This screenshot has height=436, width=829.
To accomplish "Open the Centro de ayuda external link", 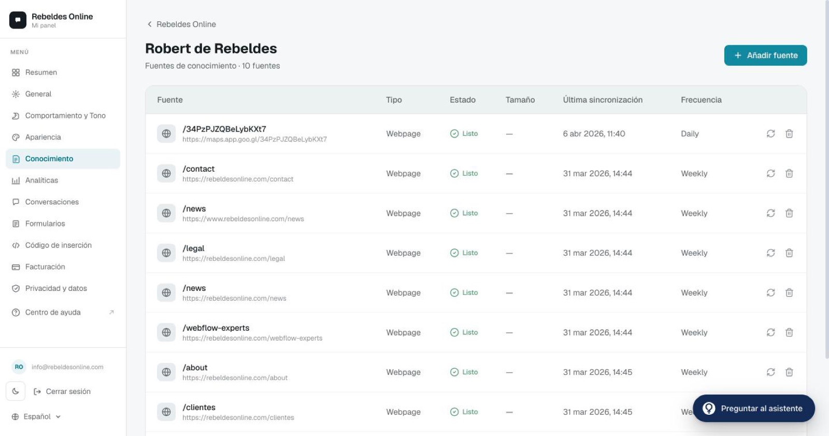I will pos(63,313).
